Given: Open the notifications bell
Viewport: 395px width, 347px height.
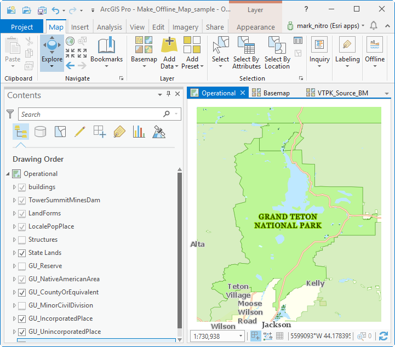Looking at the screenshot, I should pyautogui.click(x=373, y=26).
